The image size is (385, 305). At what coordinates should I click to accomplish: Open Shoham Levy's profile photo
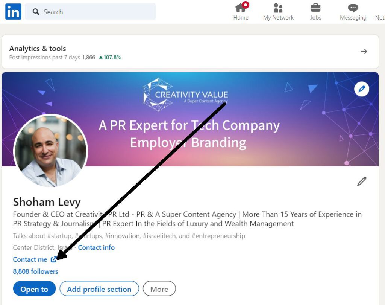51,151
